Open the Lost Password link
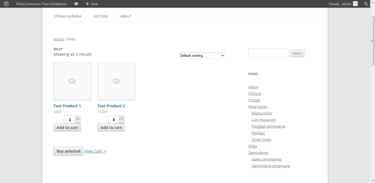This screenshot has width=375, height=183. click(x=263, y=119)
